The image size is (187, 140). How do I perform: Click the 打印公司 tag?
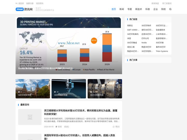[x=145, y=38]
